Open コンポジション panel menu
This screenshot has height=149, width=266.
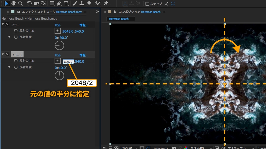coord(164,12)
